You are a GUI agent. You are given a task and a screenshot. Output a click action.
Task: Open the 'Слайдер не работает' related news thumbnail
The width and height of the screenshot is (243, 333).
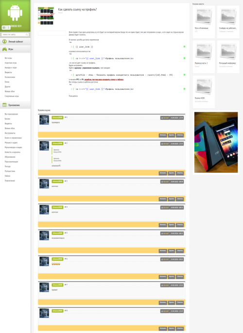(x=228, y=17)
